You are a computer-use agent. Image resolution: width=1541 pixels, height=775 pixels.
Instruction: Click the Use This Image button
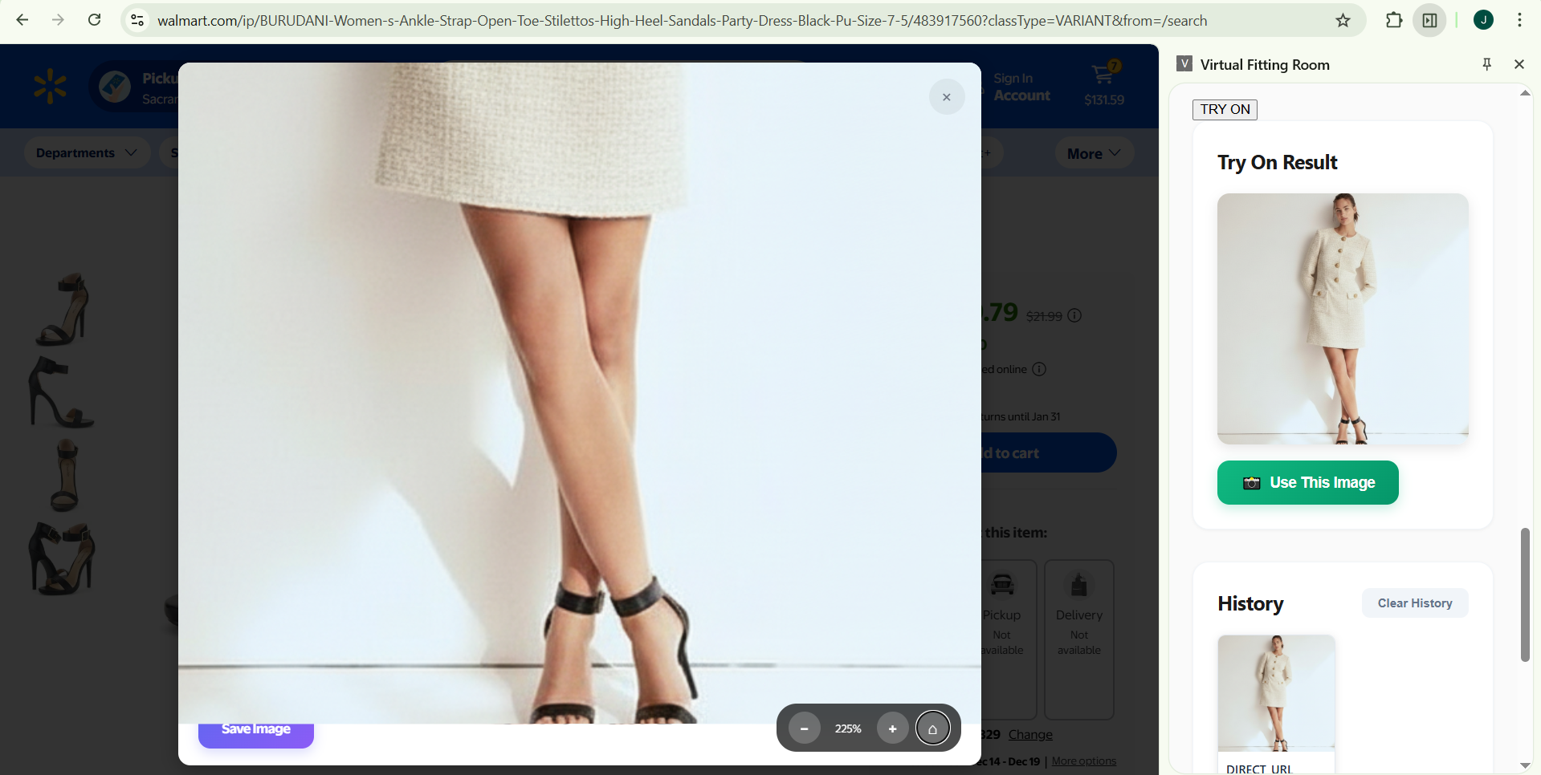click(1307, 482)
